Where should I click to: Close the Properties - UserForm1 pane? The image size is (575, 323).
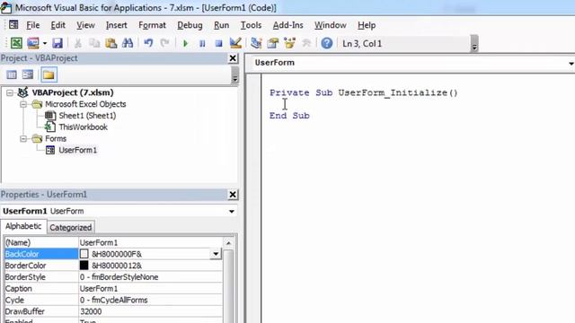(233, 195)
